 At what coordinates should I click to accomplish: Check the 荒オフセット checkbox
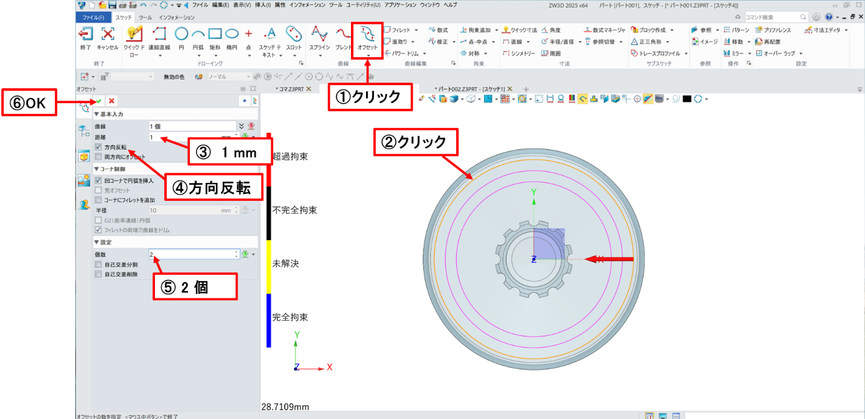(98, 190)
